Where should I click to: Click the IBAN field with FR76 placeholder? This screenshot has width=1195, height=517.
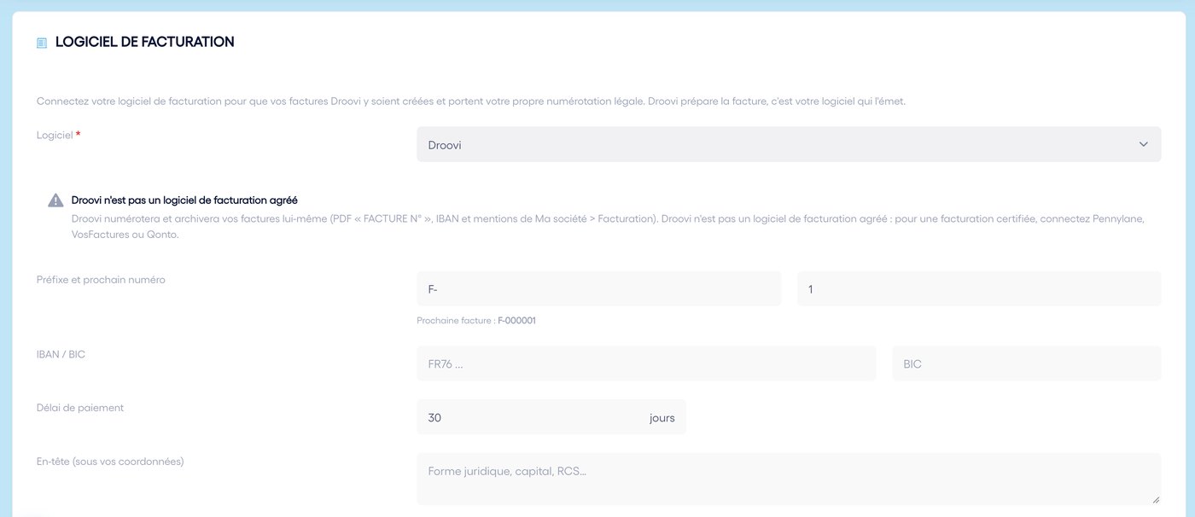pos(646,363)
